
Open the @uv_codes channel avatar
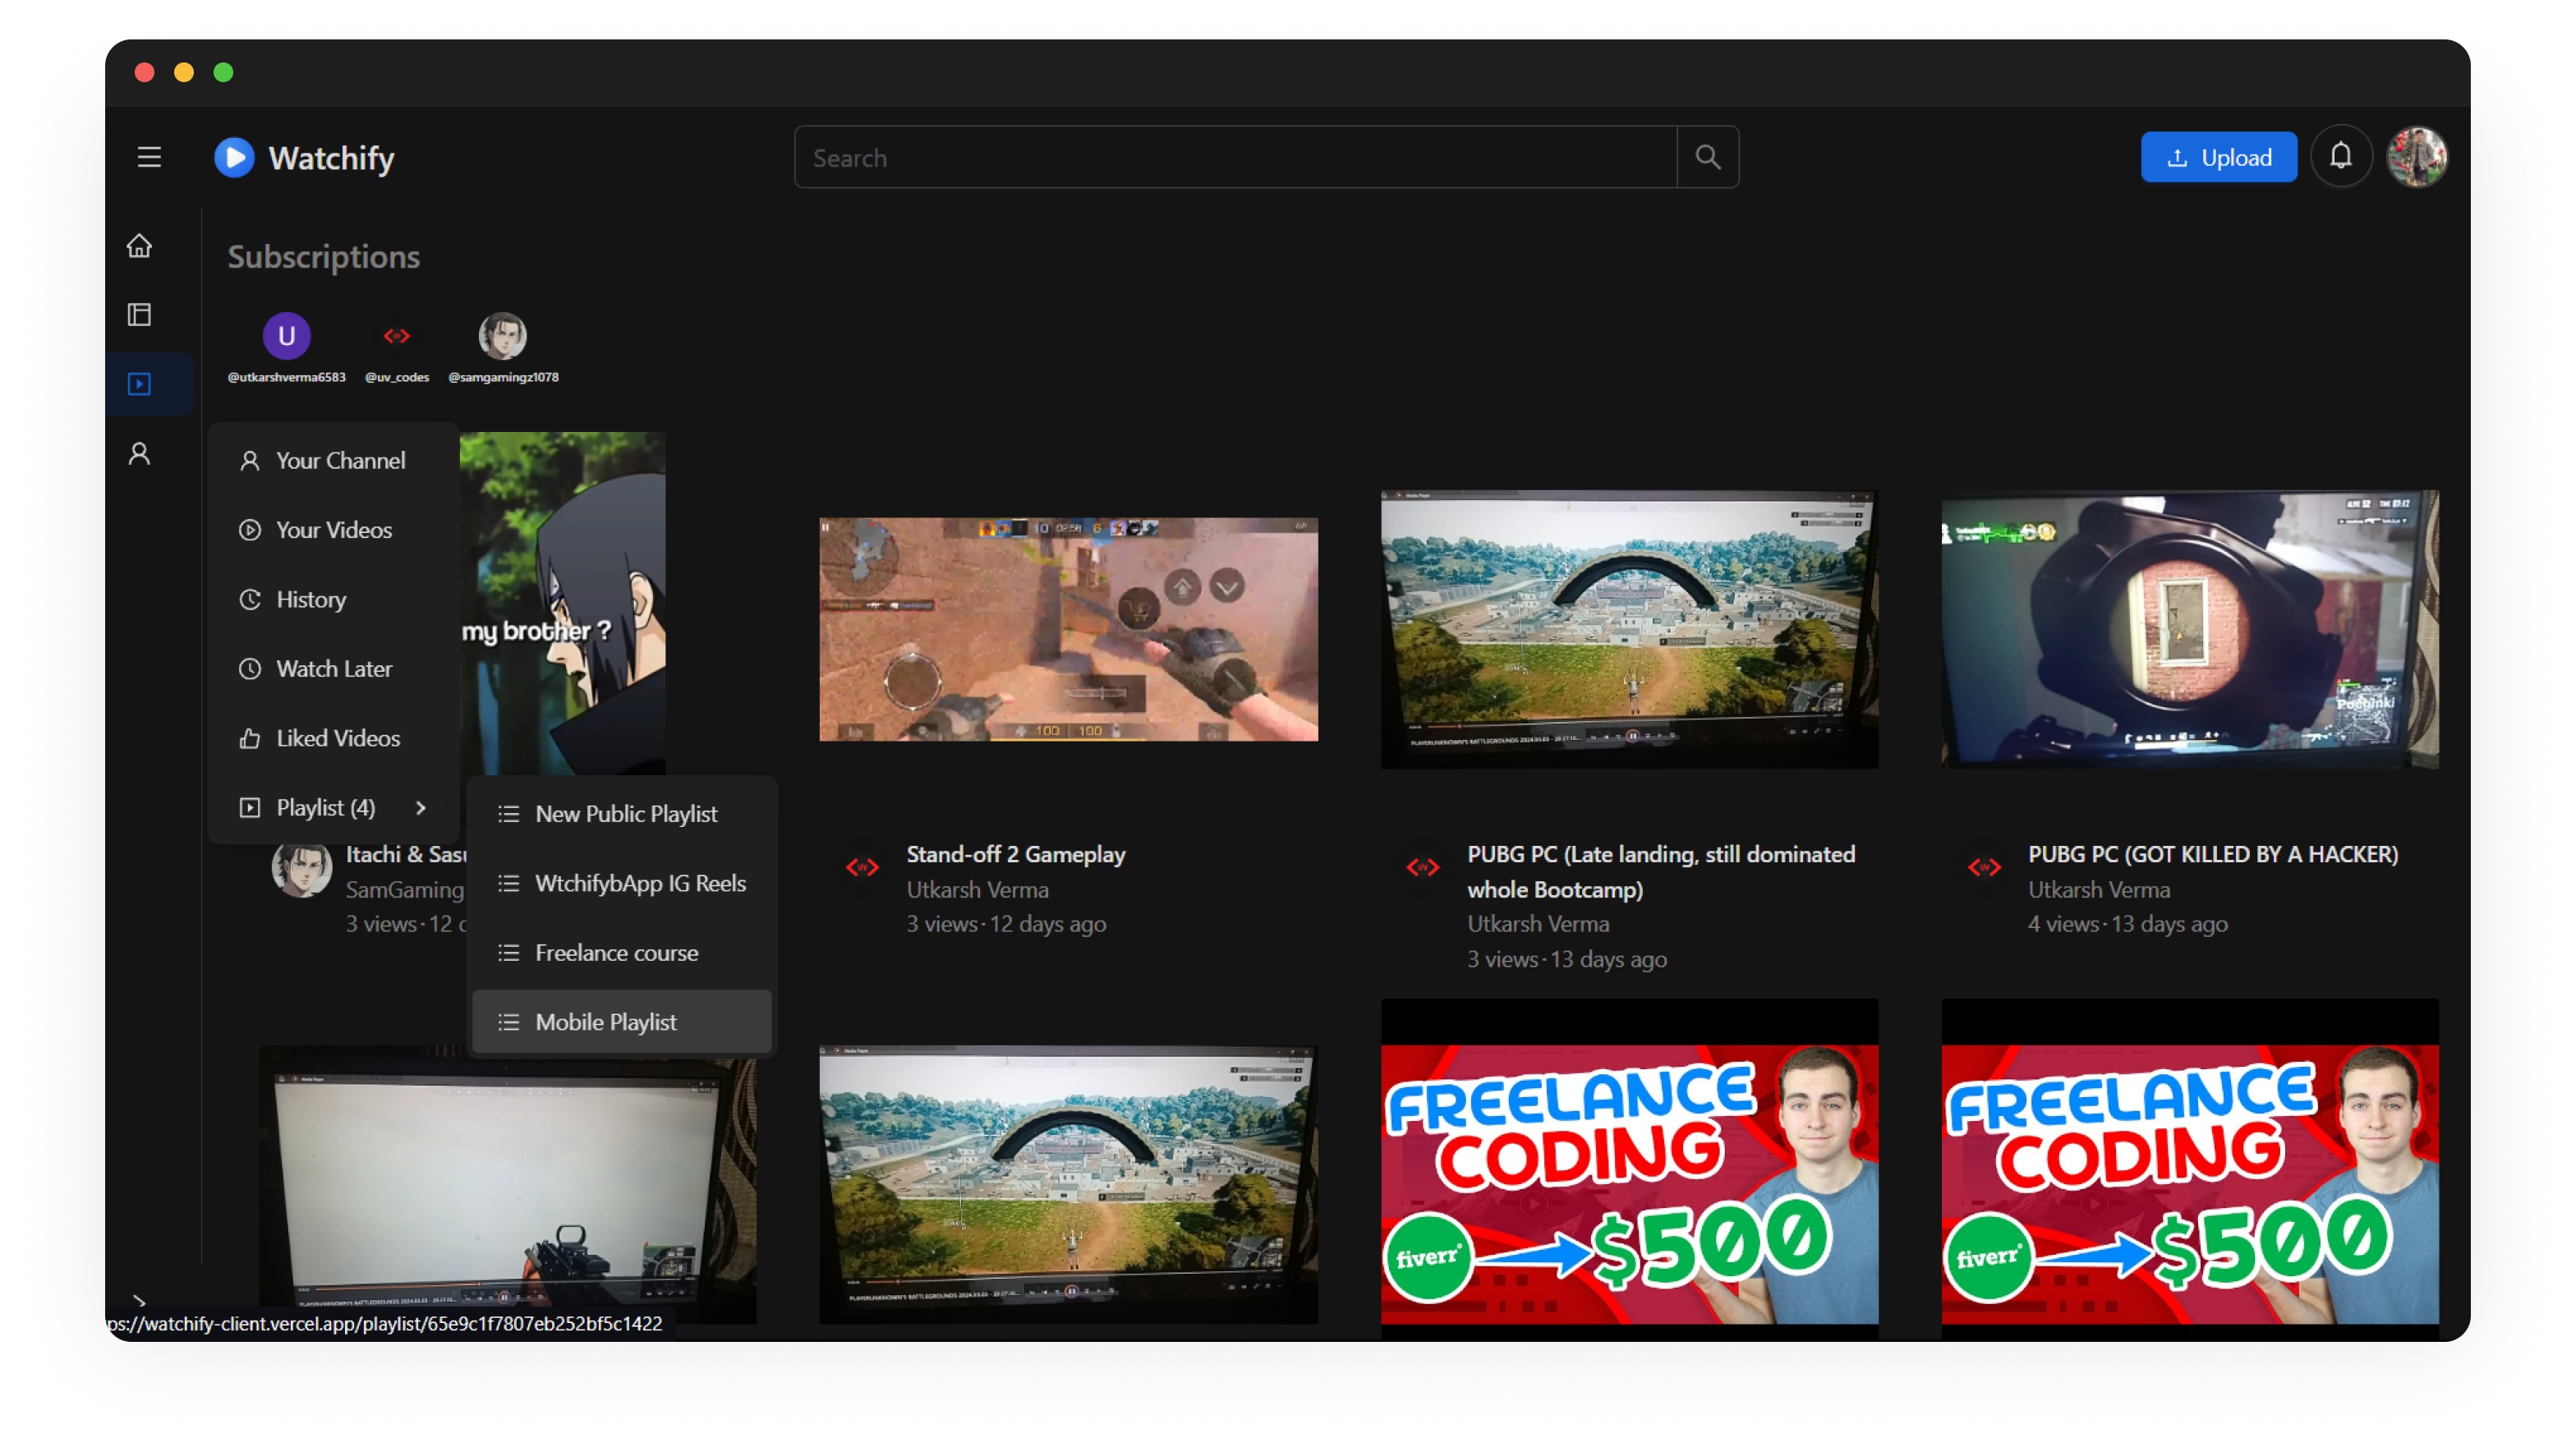396,336
